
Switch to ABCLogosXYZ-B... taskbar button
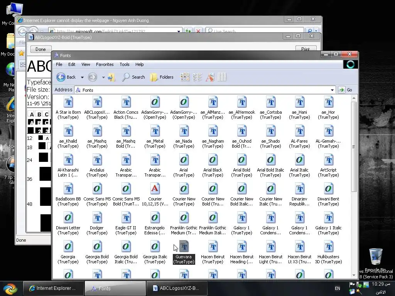pyautogui.click(x=177, y=288)
